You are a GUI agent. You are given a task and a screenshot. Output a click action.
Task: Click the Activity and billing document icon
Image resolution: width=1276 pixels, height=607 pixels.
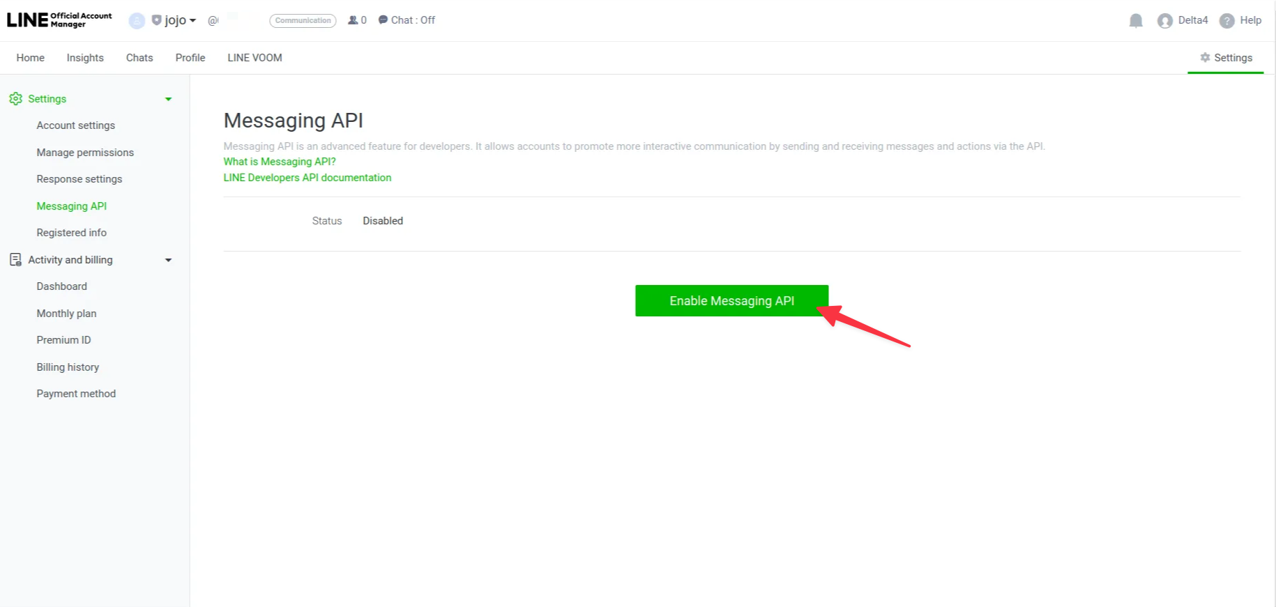point(15,260)
